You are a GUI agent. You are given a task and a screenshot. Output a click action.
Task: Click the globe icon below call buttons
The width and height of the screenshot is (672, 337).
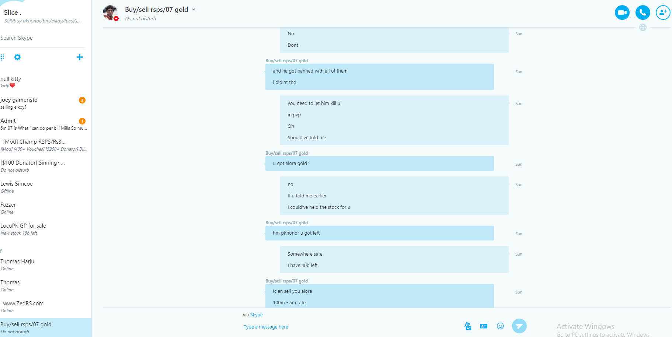pos(643,27)
